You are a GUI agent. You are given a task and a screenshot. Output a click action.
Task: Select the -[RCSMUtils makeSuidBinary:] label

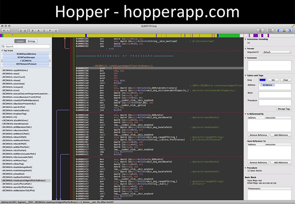[x=15, y=111]
